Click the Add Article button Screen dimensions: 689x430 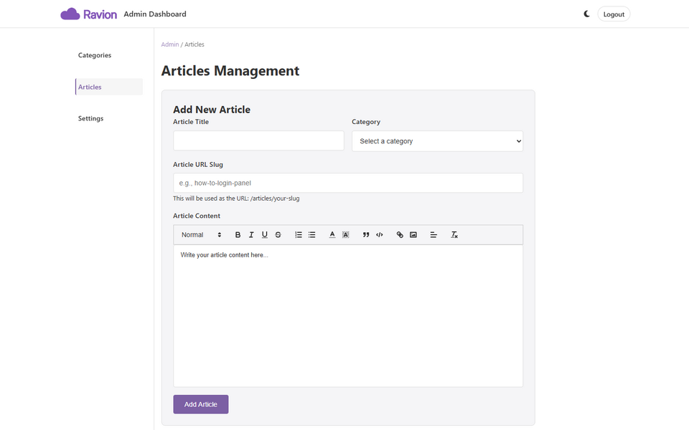(201, 404)
